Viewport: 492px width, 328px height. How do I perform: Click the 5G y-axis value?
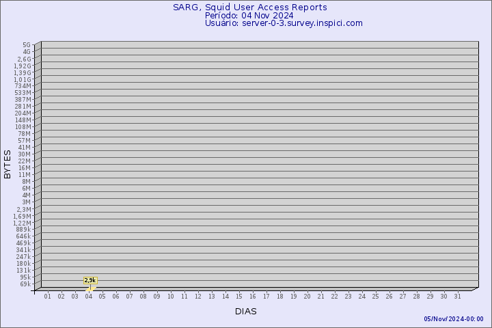27,45
